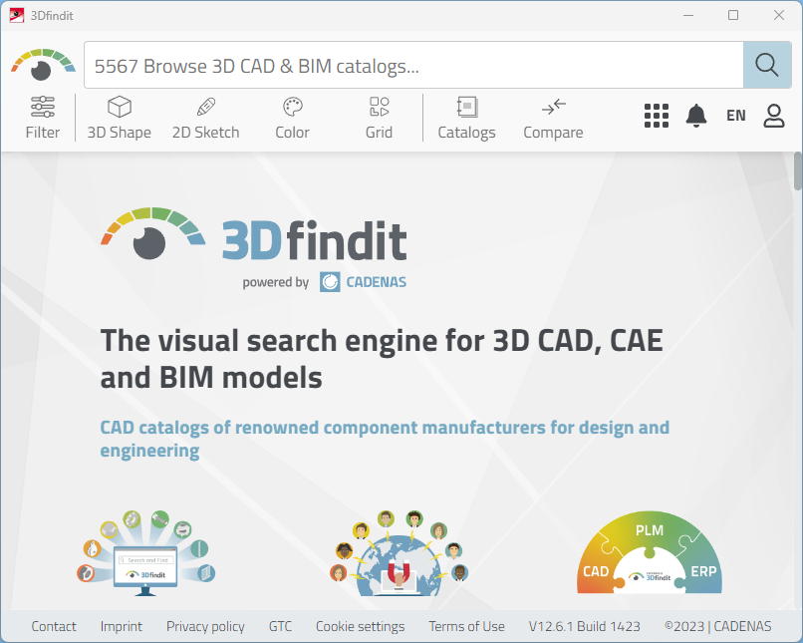Open the 2D Sketch search tool
The image size is (803, 643).
pyautogui.click(x=206, y=118)
